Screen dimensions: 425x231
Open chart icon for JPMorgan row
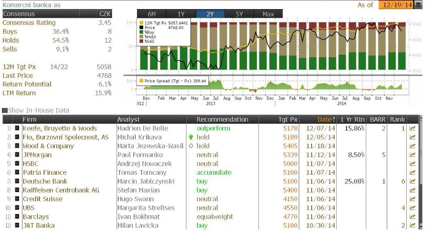(412, 155)
